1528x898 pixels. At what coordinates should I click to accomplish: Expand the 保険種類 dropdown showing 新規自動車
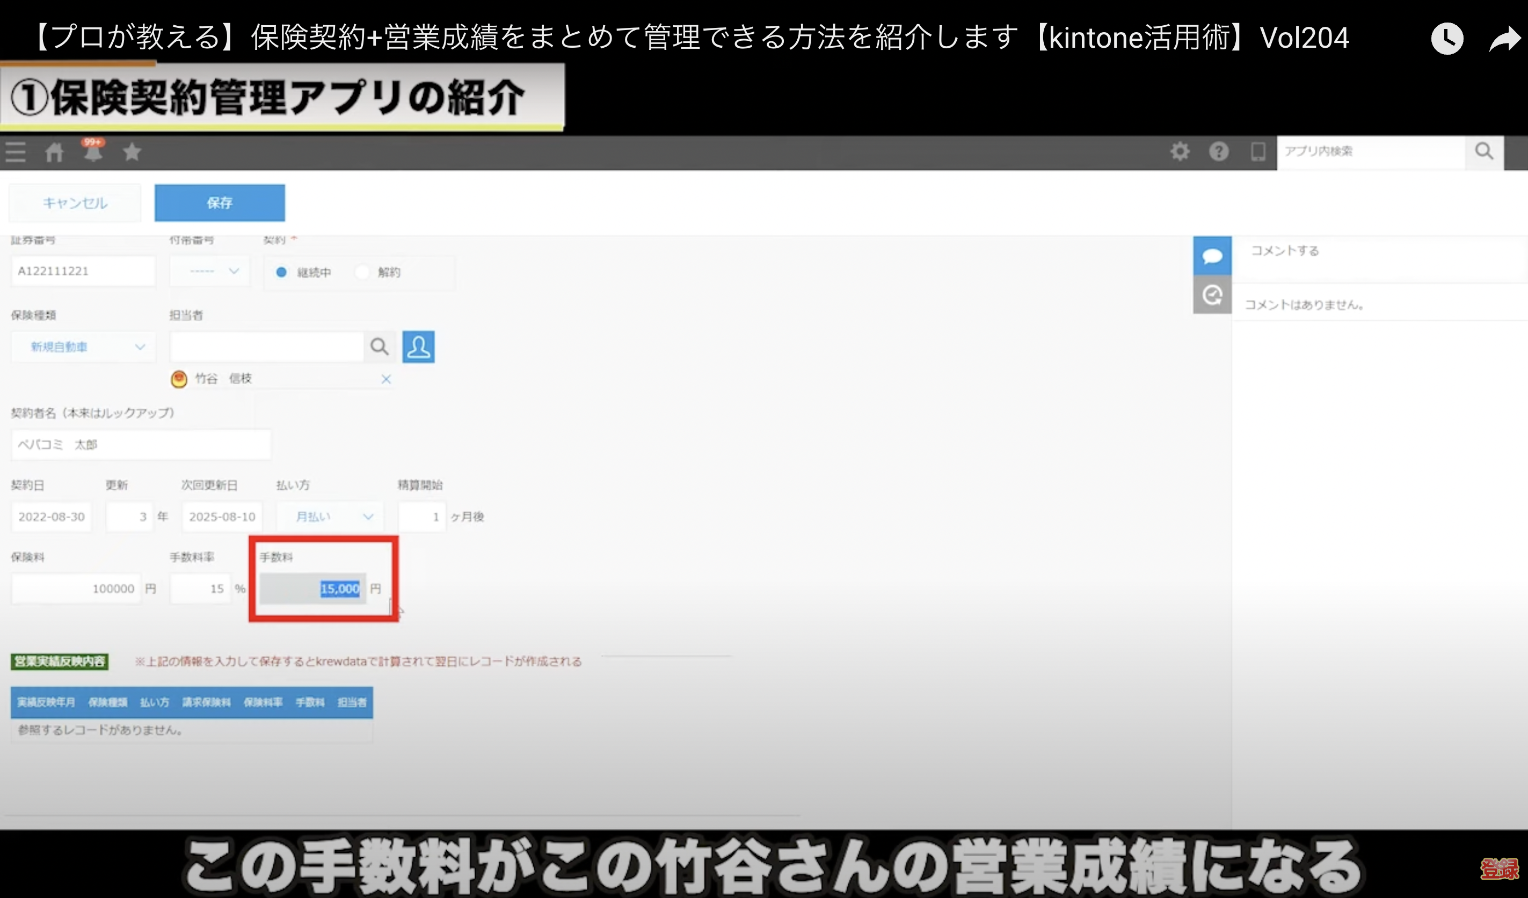[x=83, y=347]
